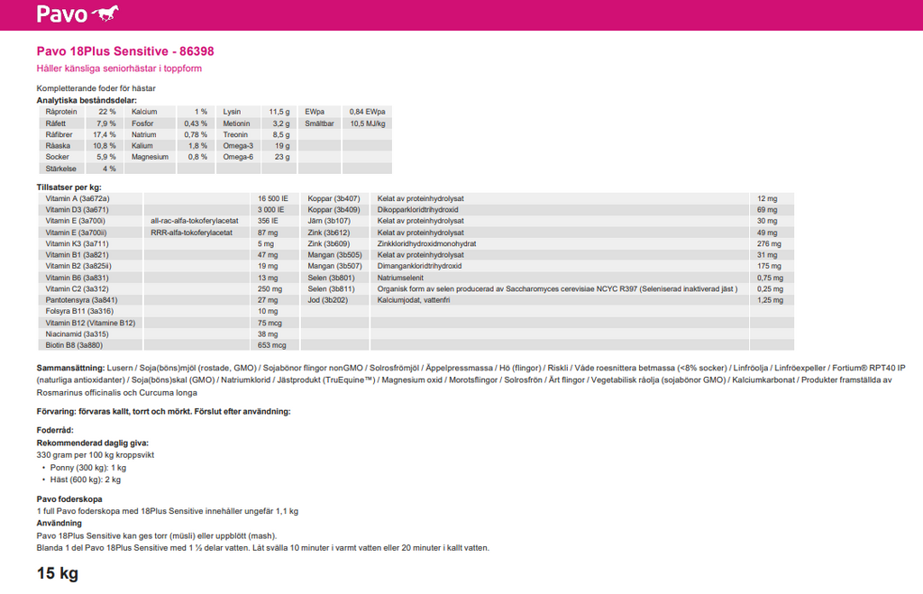Image resolution: width=923 pixels, height=594 pixels.
Task: Click the Jod (3b202) additive row
Action: (x=329, y=299)
